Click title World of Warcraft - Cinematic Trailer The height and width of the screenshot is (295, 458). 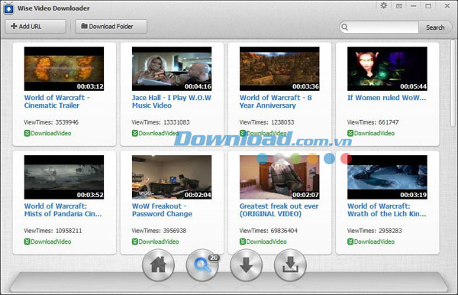tap(57, 102)
